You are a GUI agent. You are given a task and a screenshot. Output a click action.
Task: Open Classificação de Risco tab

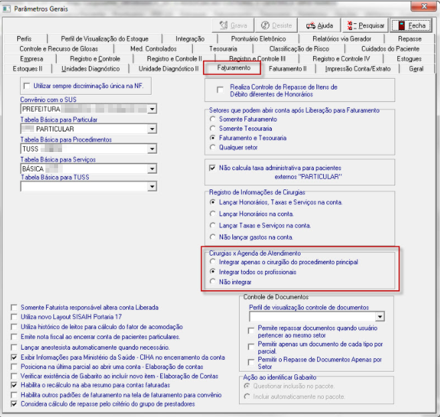(299, 49)
